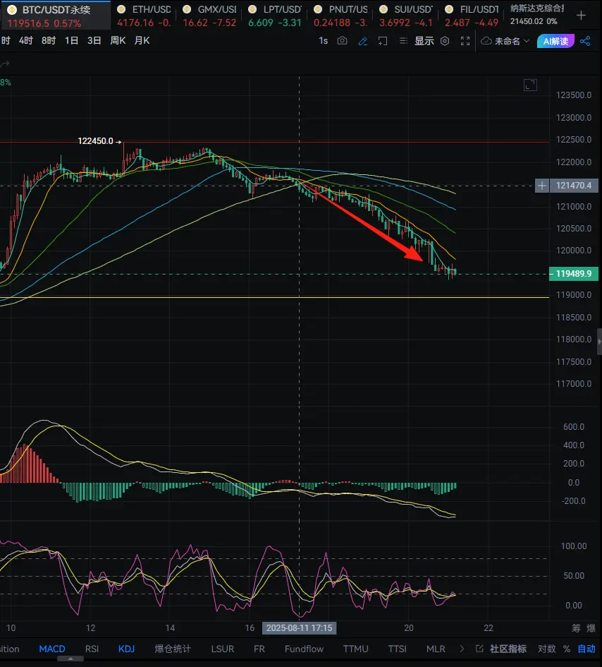Click the yellow horizontal line near 119000
Image resolution: width=602 pixels, height=667 pixels.
pyautogui.click(x=274, y=297)
